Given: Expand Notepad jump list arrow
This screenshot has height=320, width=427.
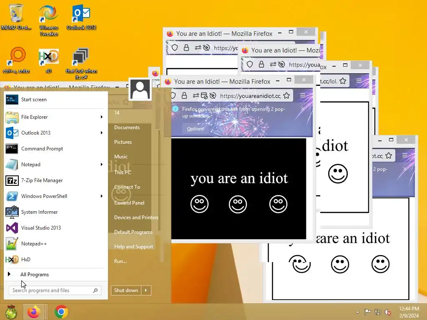Looking at the screenshot, I should click(x=102, y=164).
